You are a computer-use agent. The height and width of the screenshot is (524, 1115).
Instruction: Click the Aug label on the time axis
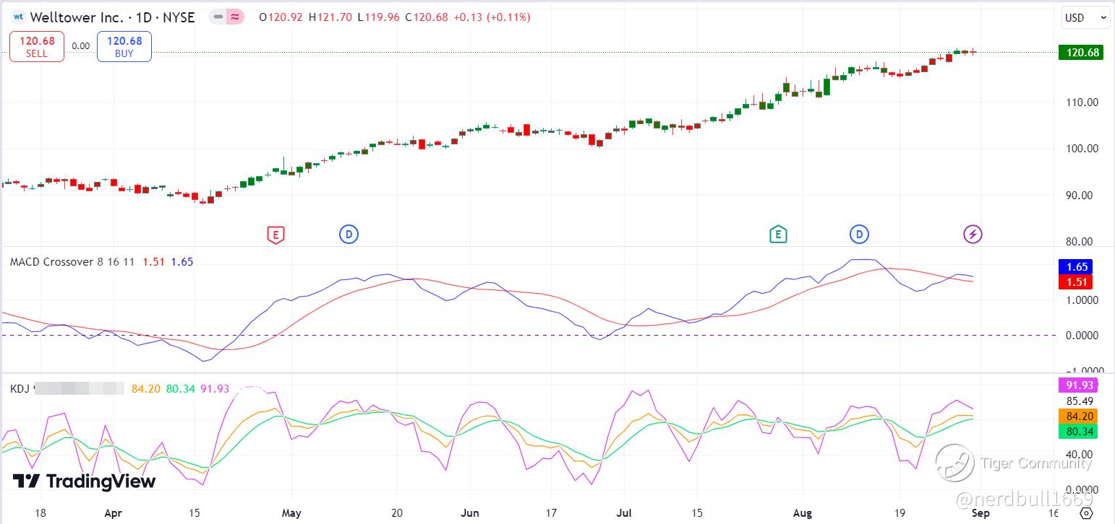coord(802,514)
